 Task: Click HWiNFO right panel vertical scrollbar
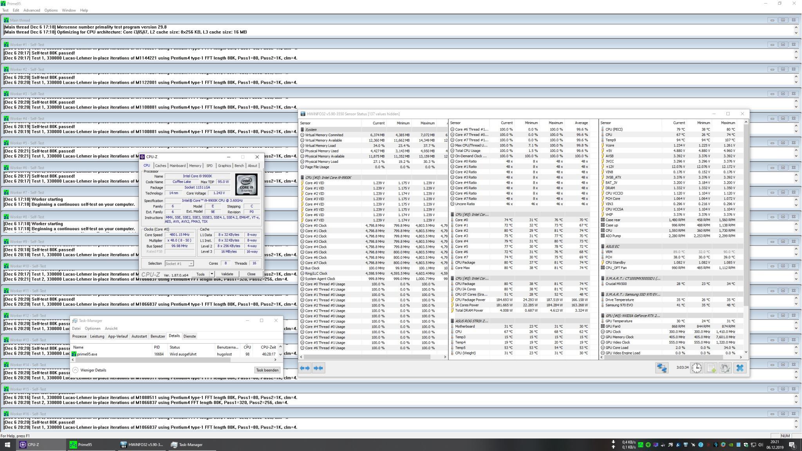746,215
